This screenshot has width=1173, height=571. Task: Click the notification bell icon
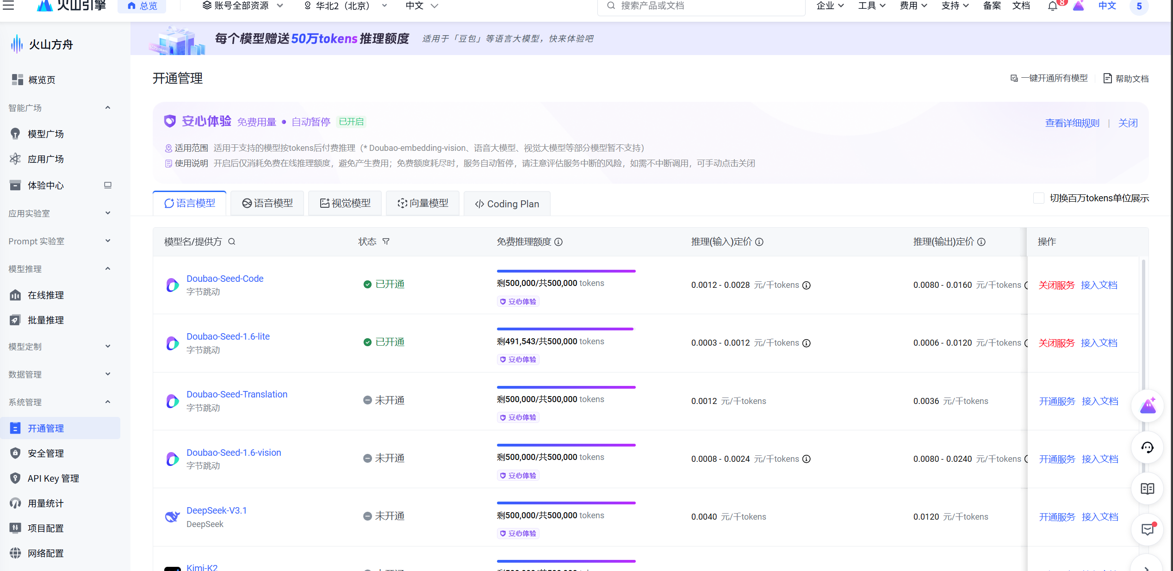pos(1053,6)
